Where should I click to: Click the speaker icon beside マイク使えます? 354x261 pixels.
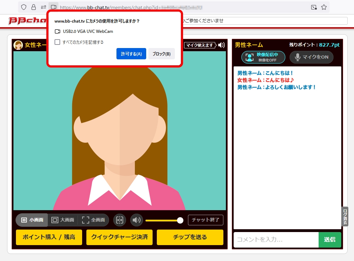click(222, 45)
